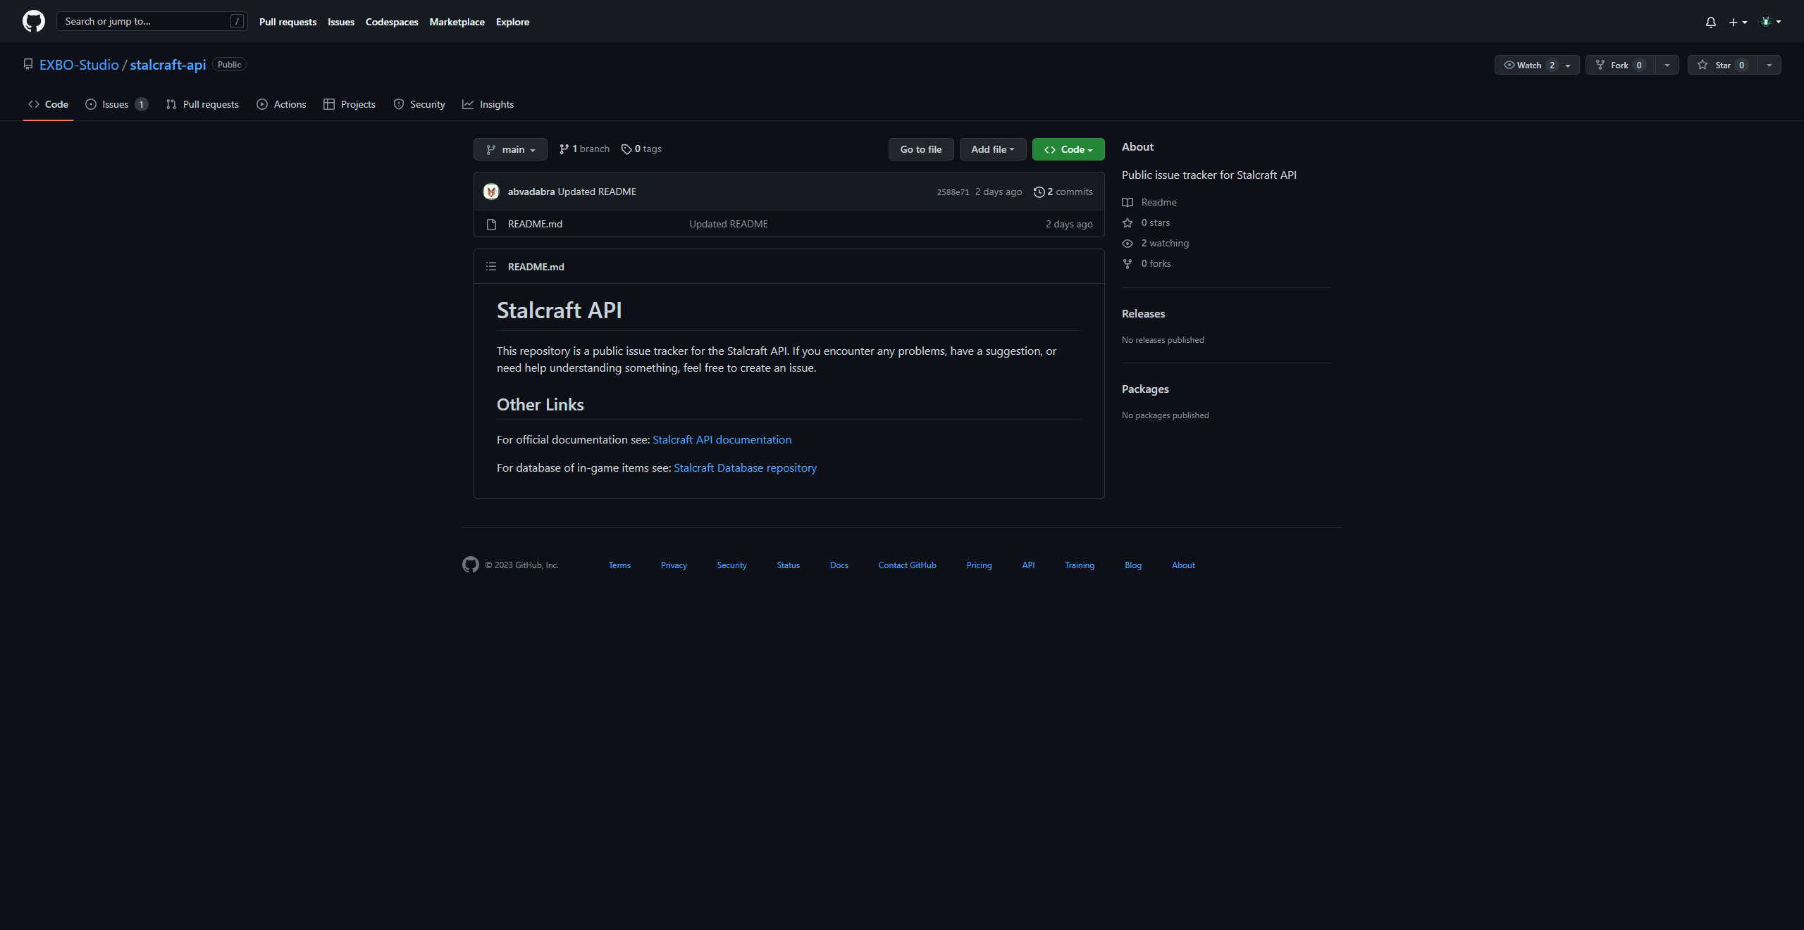Viewport: 1804px width, 930px height.
Task: Open the footer Pricing link
Action: click(979, 565)
